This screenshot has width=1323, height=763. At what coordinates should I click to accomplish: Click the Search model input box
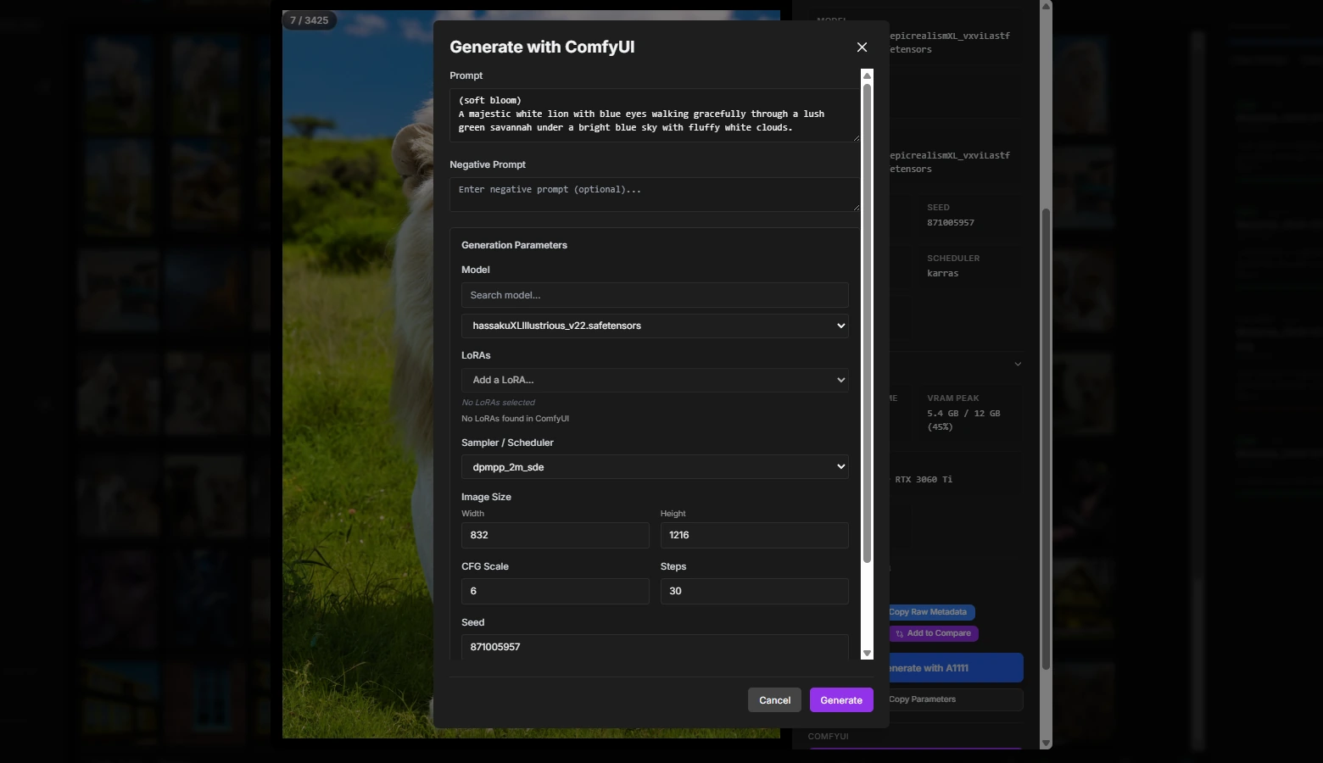pos(654,295)
